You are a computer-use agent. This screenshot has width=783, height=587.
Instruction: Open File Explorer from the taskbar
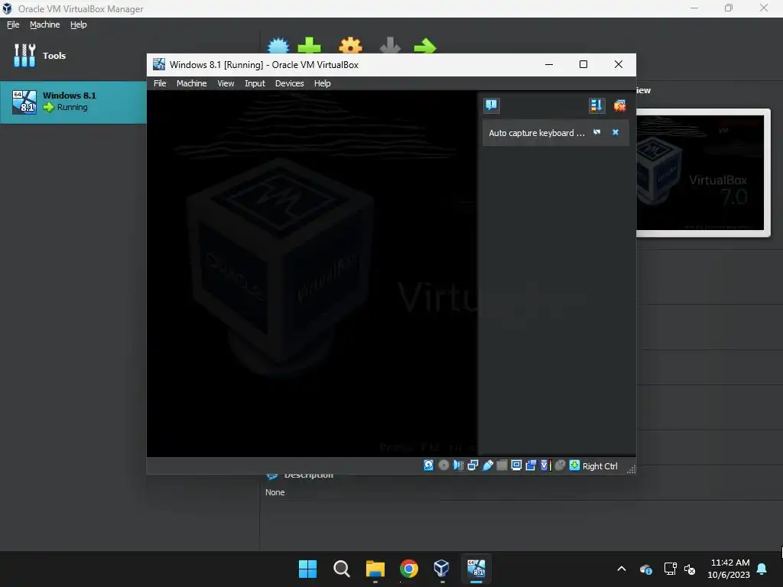(375, 569)
